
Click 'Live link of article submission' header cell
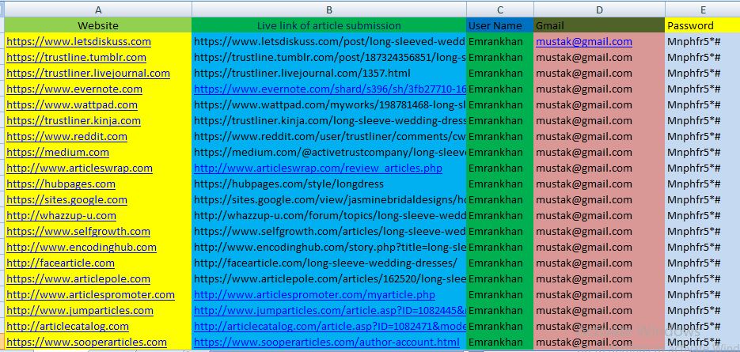(x=329, y=25)
